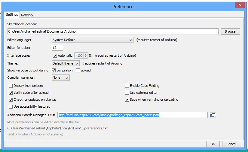The image size is (248, 152).
Task: Click the 'Additional Boards Manager URLs:' label
Action: pyautogui.click(x=31, y=115)
